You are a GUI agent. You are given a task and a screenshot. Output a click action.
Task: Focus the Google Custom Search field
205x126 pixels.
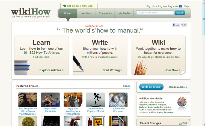coord(155,13)
